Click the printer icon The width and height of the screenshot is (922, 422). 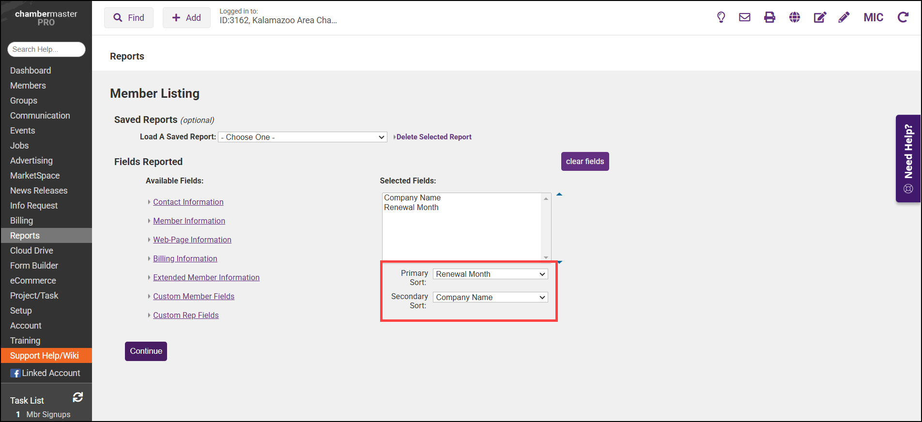point(769,17)
